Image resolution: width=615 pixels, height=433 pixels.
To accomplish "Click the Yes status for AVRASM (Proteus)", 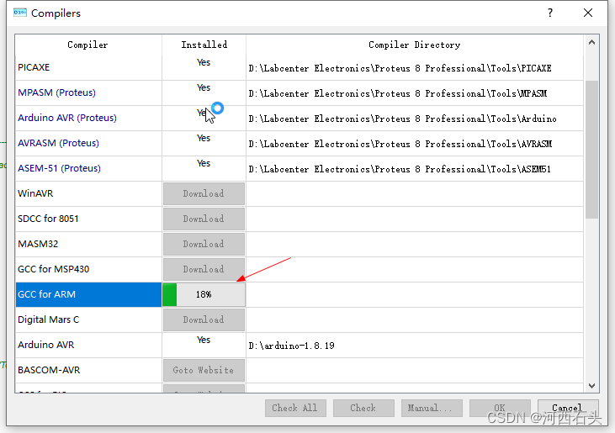I will 204,138.
